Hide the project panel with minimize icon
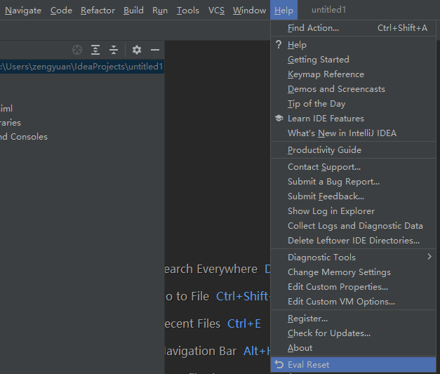The width and height of the screenshot is (440, 374). pos(155,50)
